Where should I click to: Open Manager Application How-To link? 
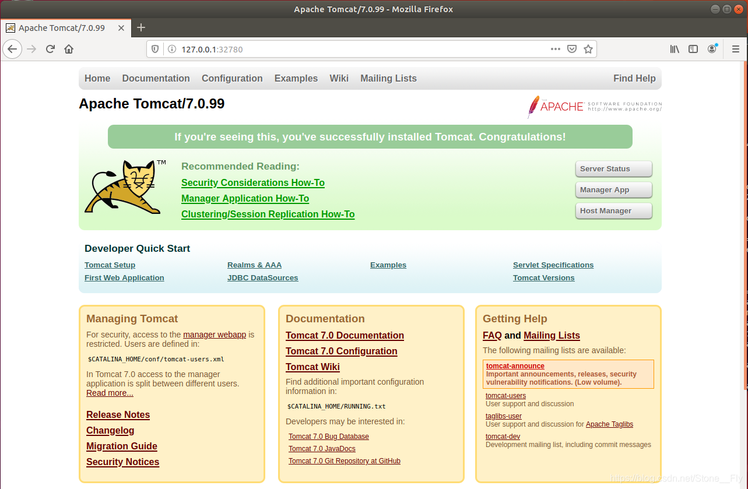coord(245,198)
